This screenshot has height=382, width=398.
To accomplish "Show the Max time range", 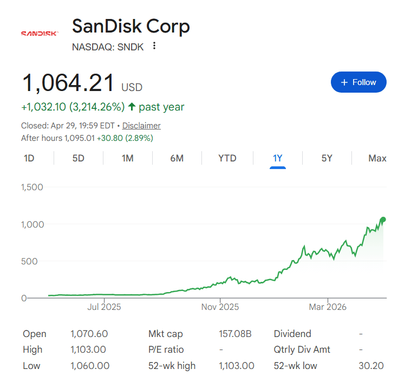I will (377, 158).
